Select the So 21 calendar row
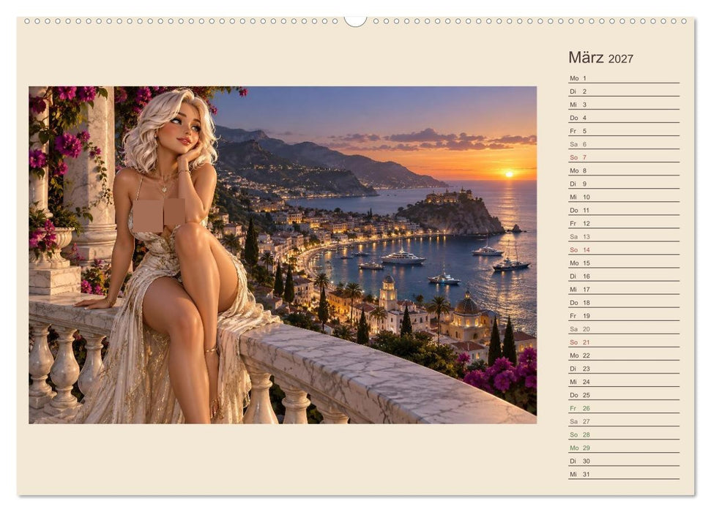711x512 pixels. [624, 342]
